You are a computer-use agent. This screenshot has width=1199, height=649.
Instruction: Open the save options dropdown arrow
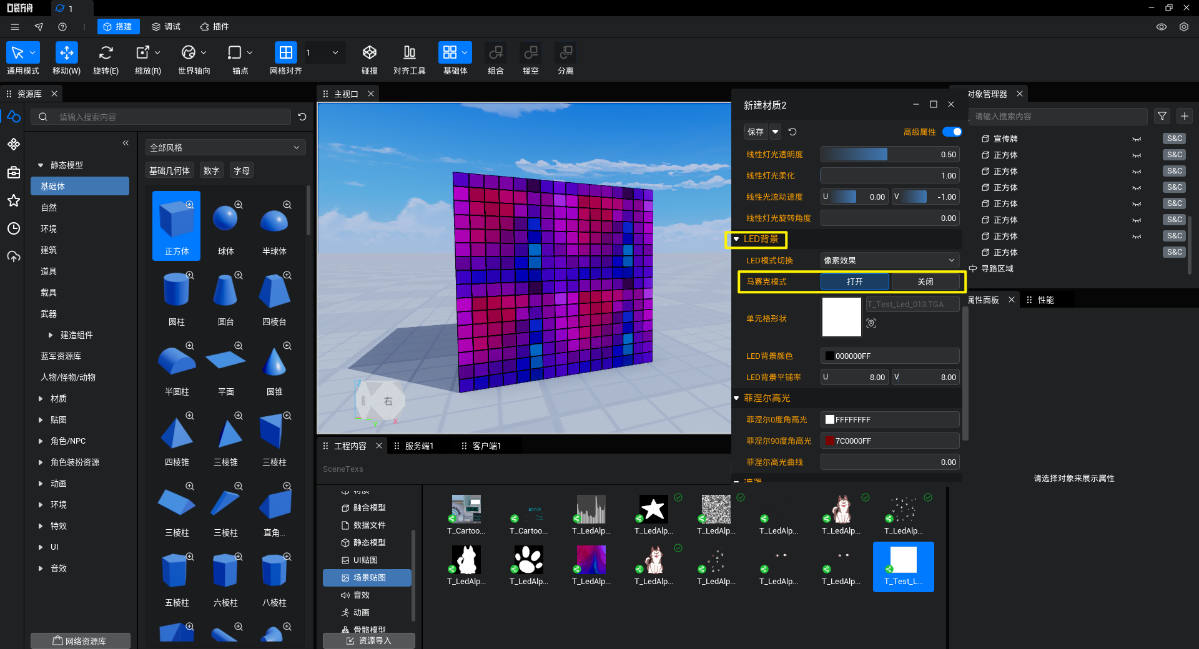(x=775, y=132)
